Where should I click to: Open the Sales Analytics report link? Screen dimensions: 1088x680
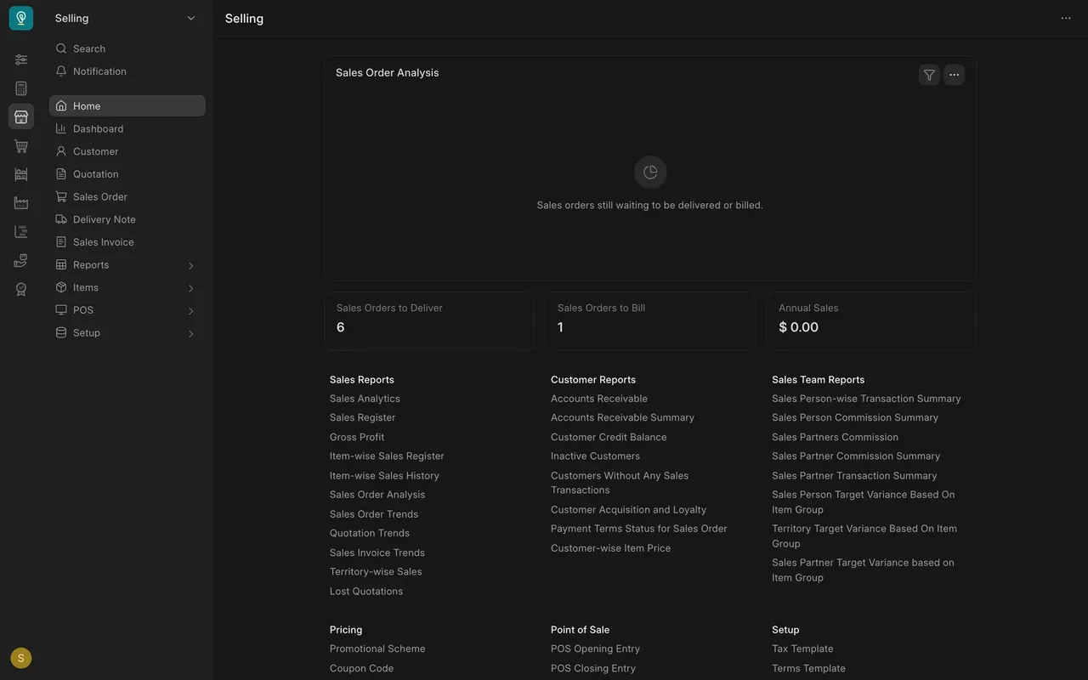365,399
